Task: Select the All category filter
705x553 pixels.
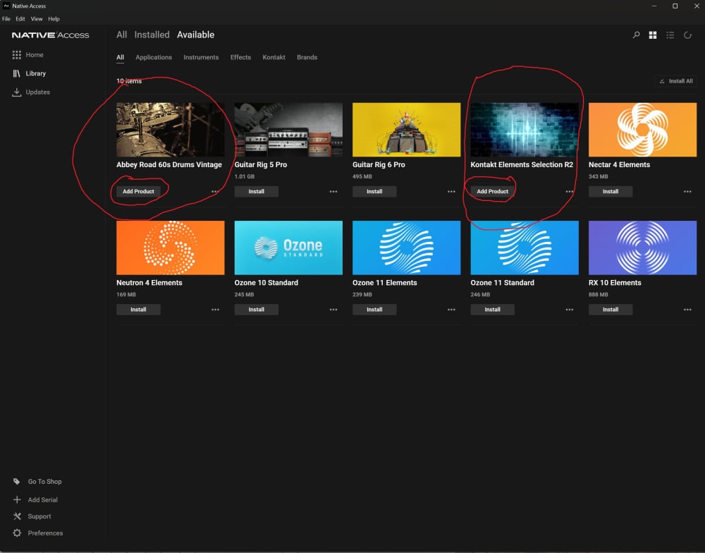Action: coord(120,57)
